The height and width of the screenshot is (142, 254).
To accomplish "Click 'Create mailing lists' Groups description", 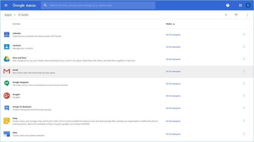I will pos(32,110).
